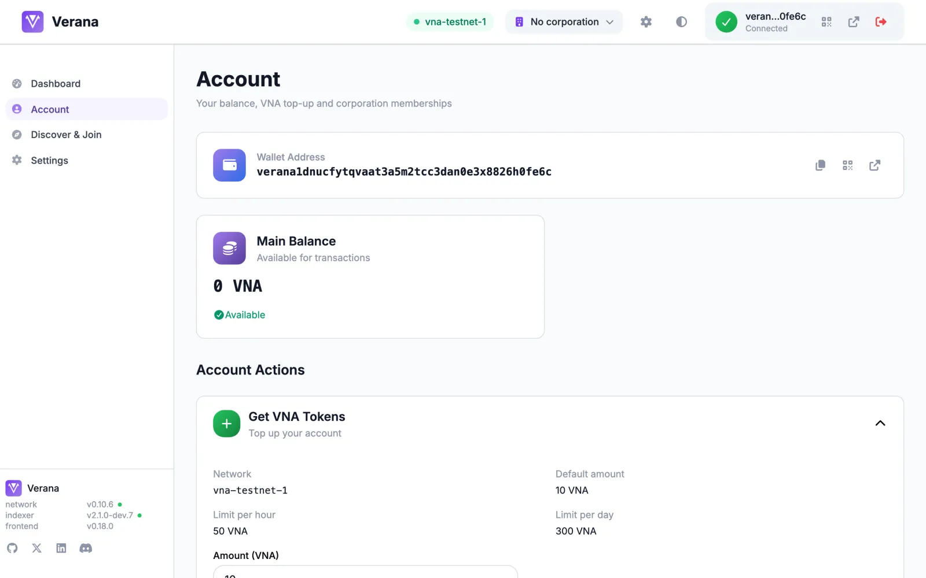The image size is (926, 578).
Task: Open wallet in explorer from the header
Action: click(x=854, y=22)
